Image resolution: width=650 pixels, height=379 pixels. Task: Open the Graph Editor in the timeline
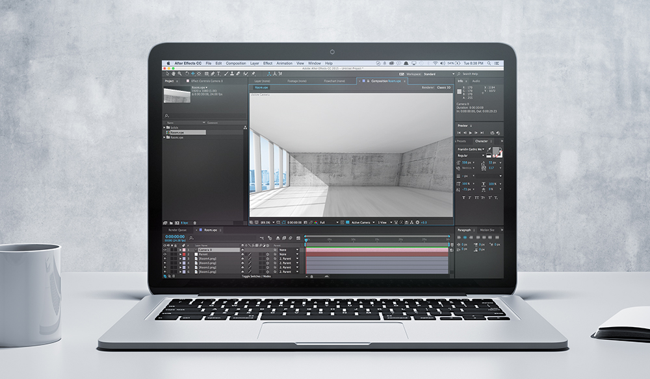pos(299,238)
